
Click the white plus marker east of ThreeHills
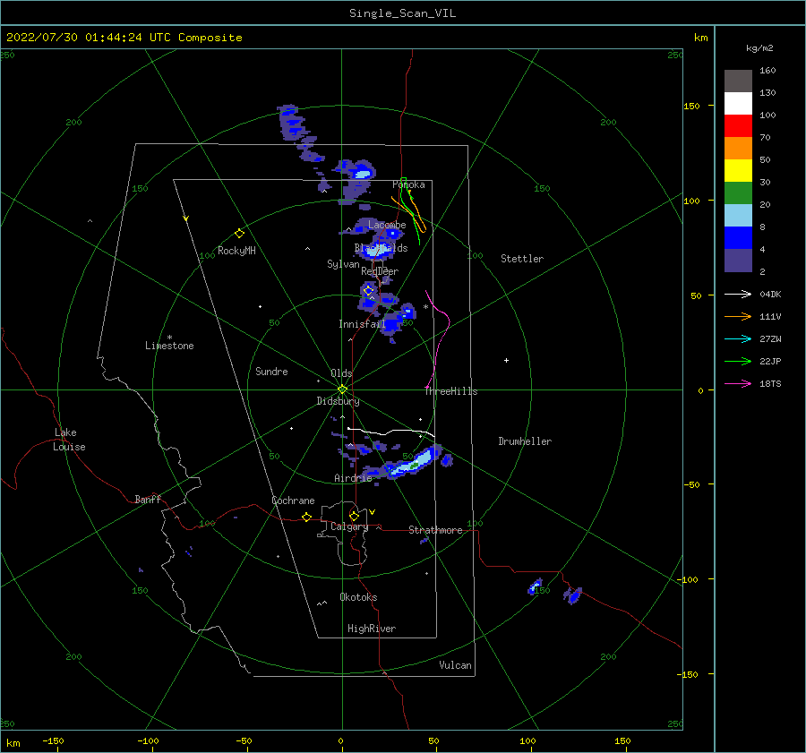tap(506, 360)
